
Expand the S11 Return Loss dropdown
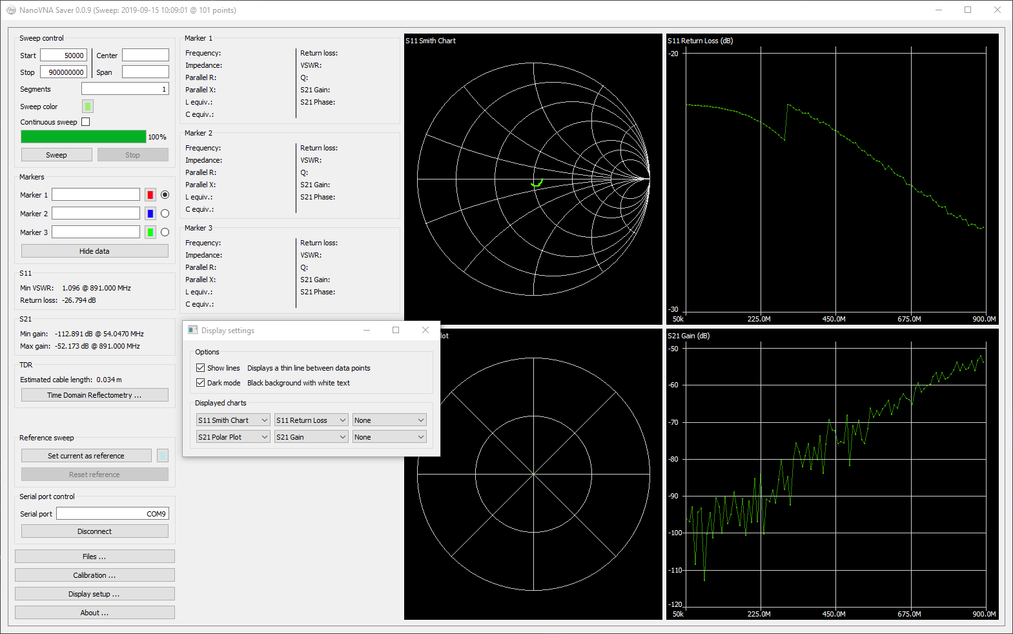click(x=311, y=420)
